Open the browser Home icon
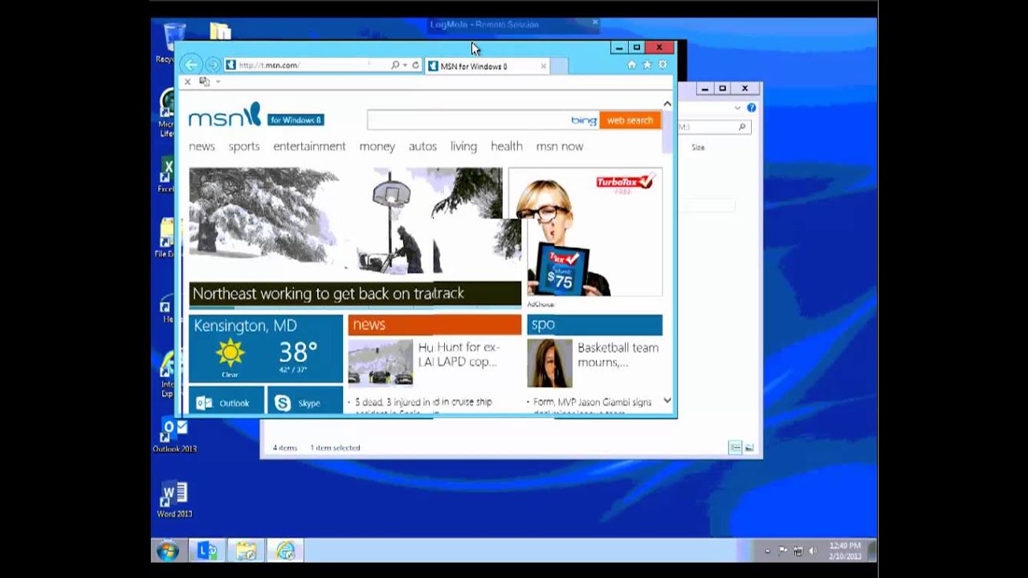 coord(631,65)
